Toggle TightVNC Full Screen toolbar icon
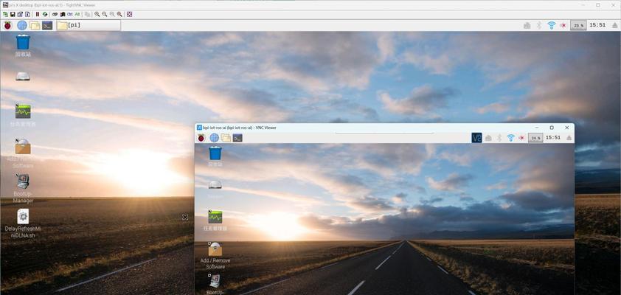Viewport: 621px width, 295px height. 130,14
